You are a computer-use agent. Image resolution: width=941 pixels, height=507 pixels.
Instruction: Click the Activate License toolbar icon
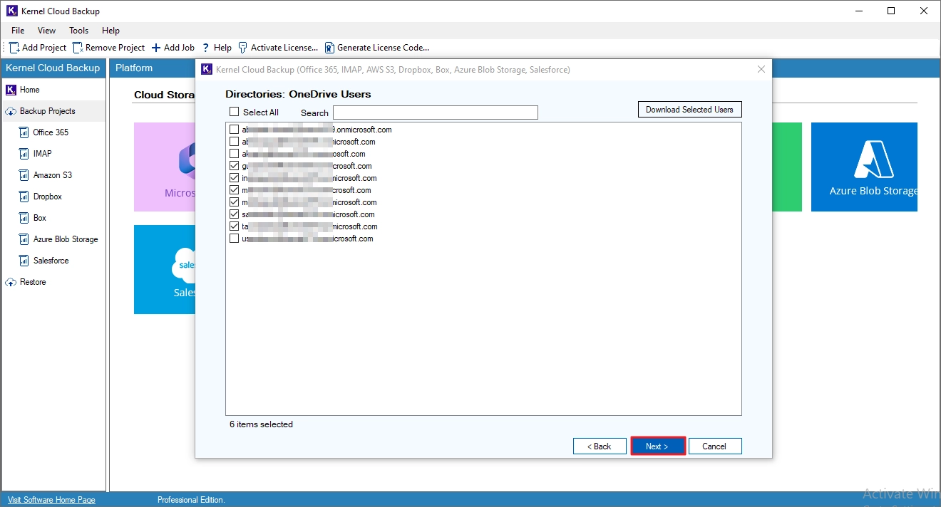click(243, 48)
